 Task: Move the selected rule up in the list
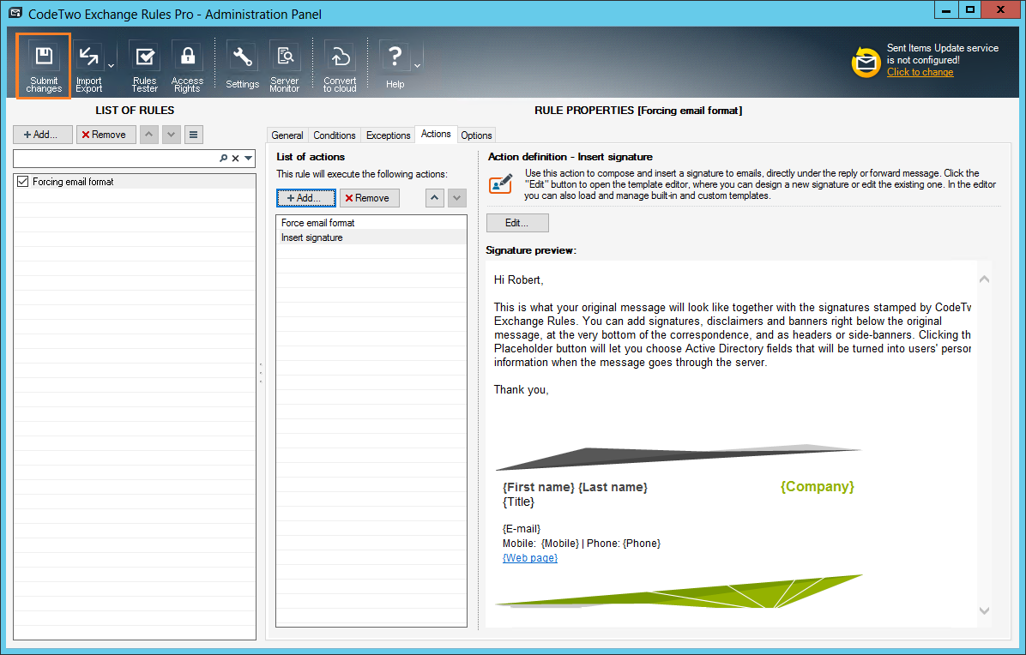click(149, 135)
